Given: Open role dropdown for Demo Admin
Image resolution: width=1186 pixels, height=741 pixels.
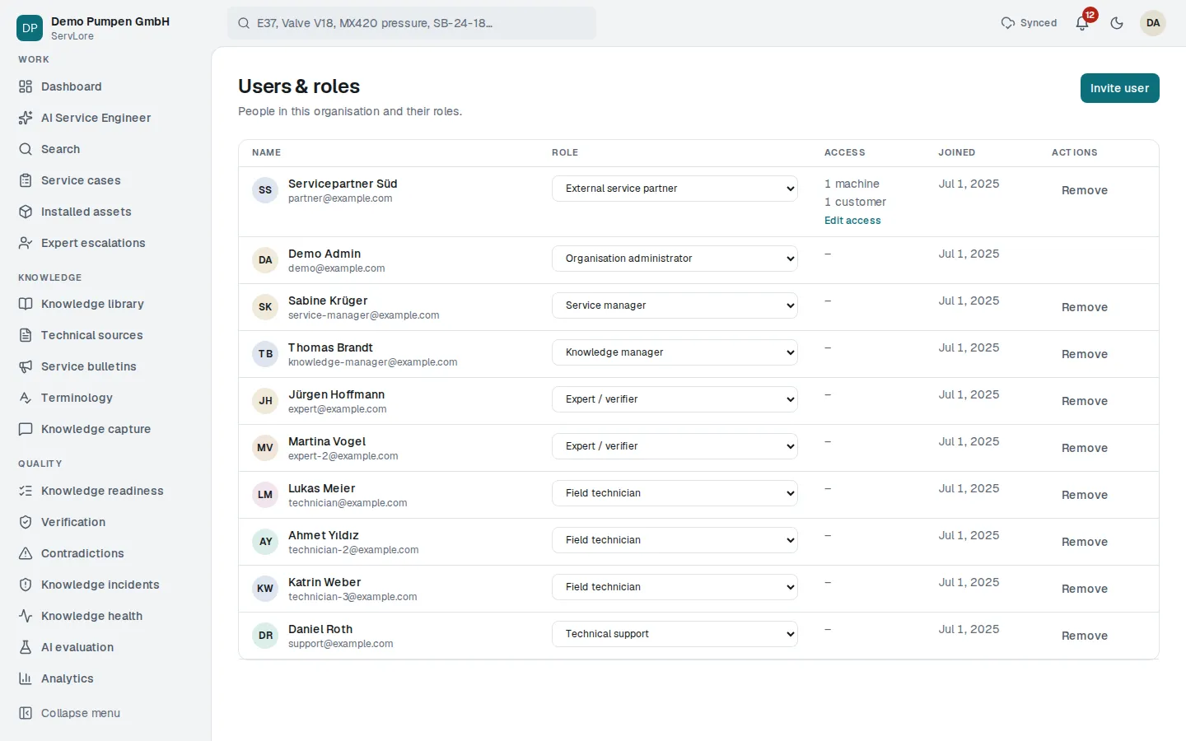Looking at the screenshot, I should 675,259.
